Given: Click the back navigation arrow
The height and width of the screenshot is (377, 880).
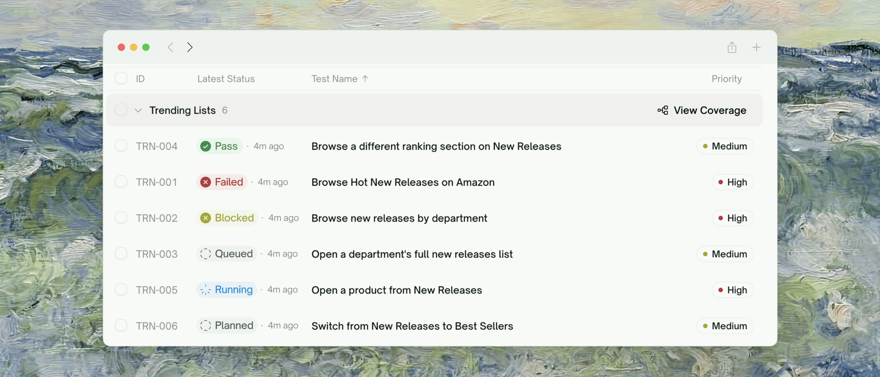Looking at the screenshot, I should pyautogui.click(x=170, y=47).
